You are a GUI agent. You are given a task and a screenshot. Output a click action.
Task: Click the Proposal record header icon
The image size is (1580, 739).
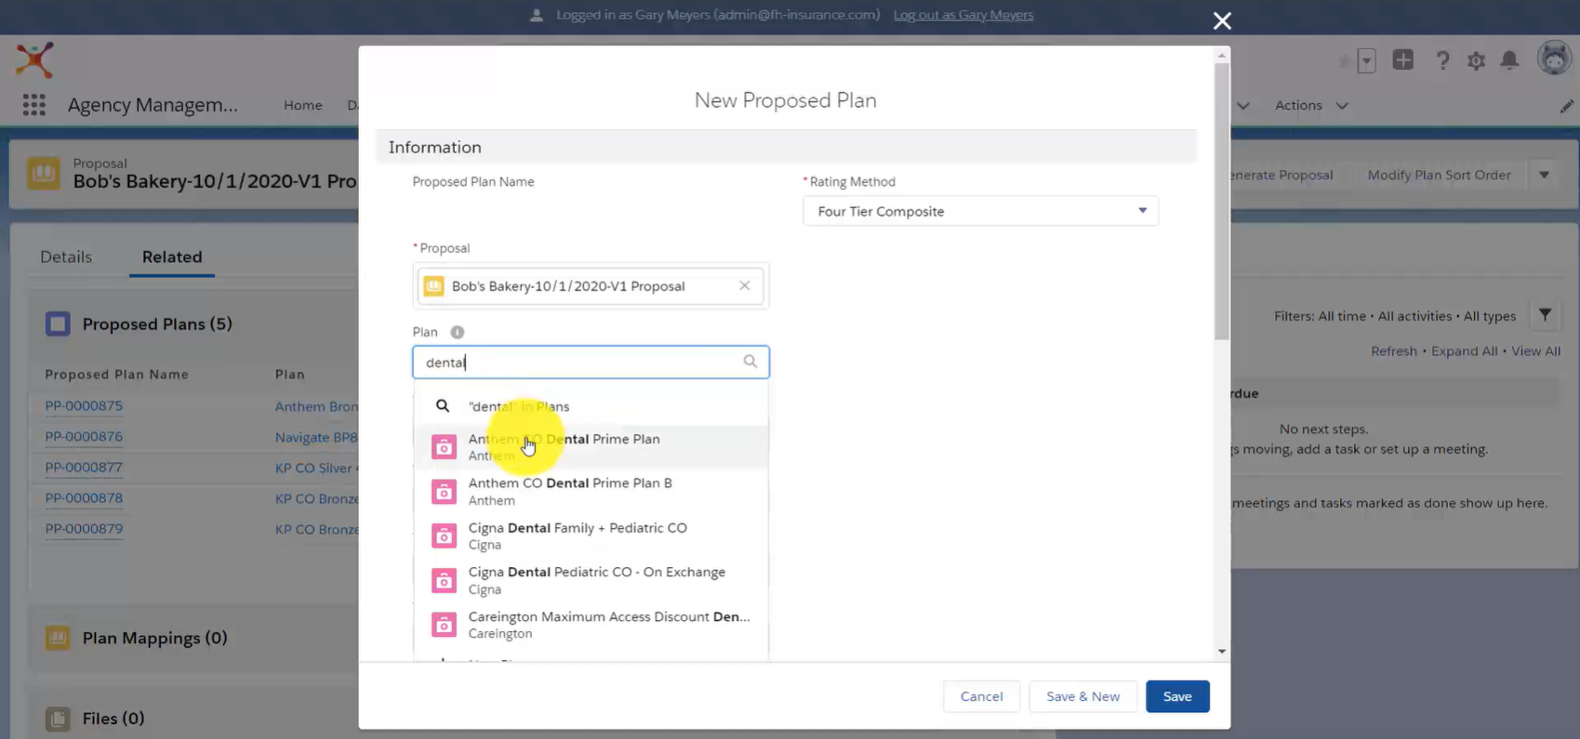[44, 173]
